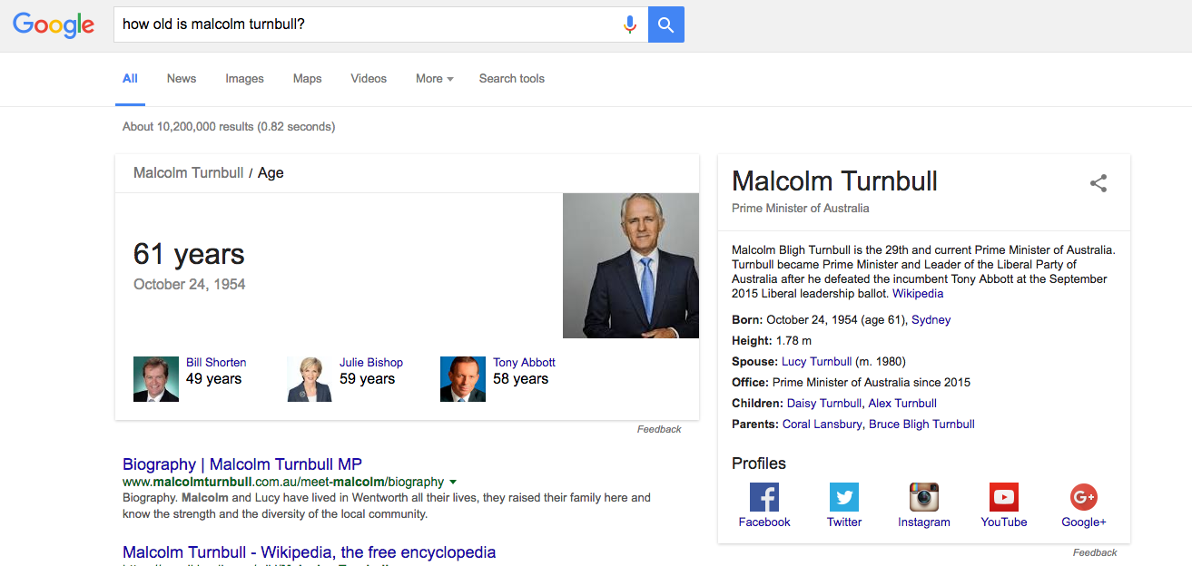Click Tony Abbott's photo thumbnail

pyautogui.click(x=463, y=379)
